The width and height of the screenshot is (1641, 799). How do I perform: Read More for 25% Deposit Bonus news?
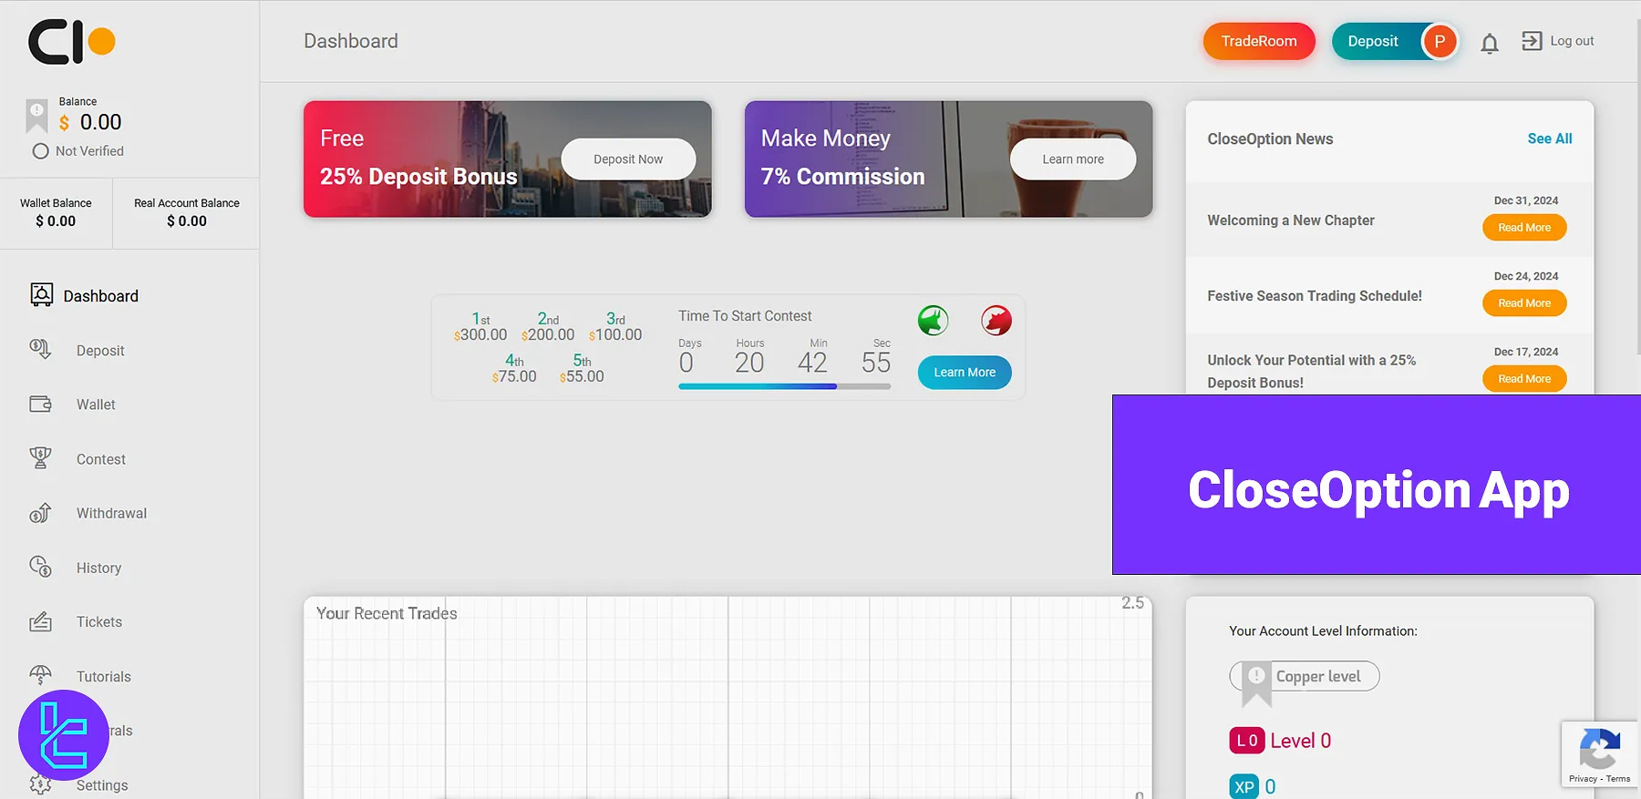click(x=1524, y=379)
